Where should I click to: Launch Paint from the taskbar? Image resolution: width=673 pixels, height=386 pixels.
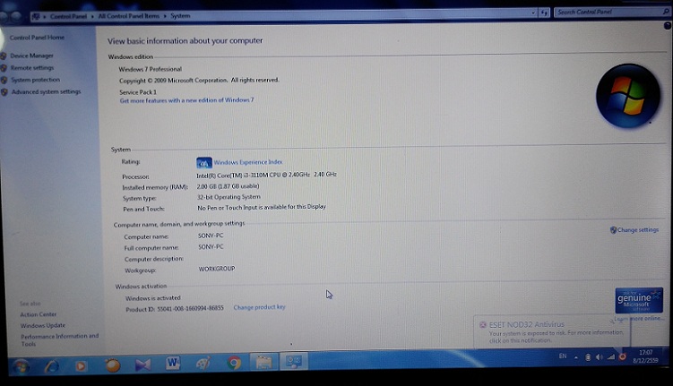(203, 363)
